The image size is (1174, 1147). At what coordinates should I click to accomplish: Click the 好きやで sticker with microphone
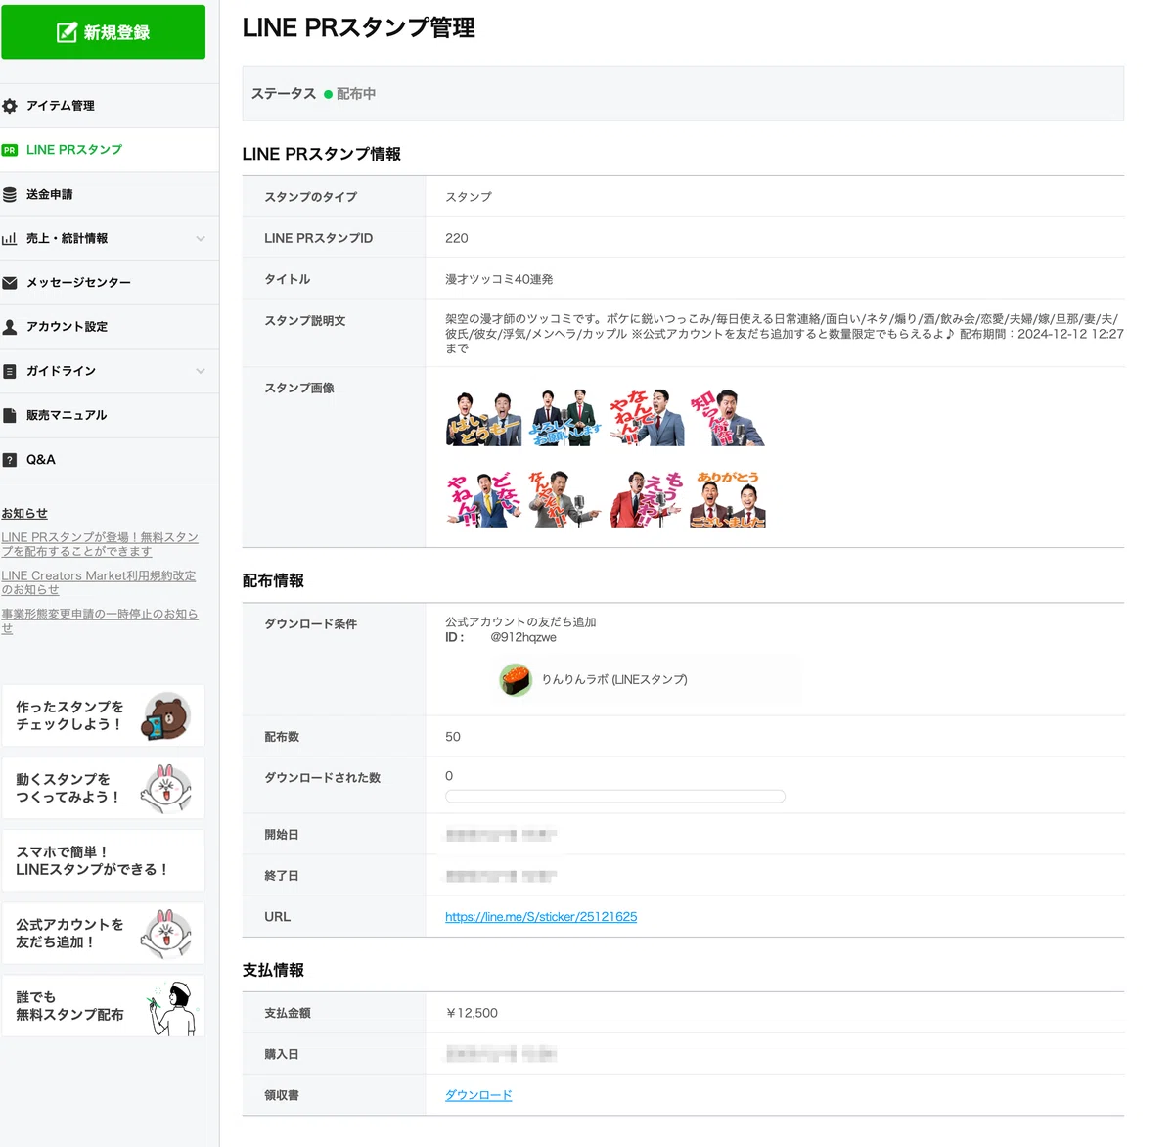pos(565,499)
